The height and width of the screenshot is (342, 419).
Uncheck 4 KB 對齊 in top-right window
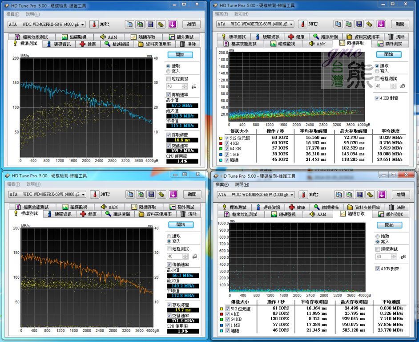(377, 98)
